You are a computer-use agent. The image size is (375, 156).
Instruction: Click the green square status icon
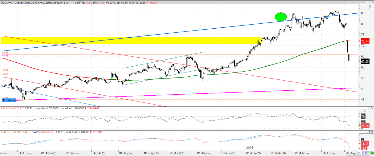click(x=372, y=153)
